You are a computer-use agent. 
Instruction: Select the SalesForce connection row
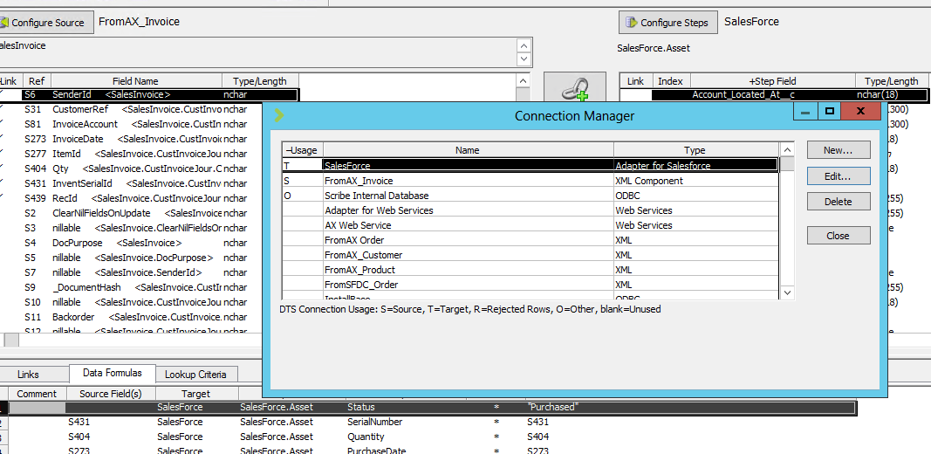[x=530, y=166]
